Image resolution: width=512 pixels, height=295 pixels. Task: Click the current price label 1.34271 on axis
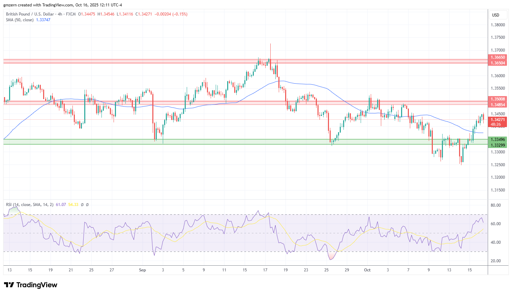(498, 120)
